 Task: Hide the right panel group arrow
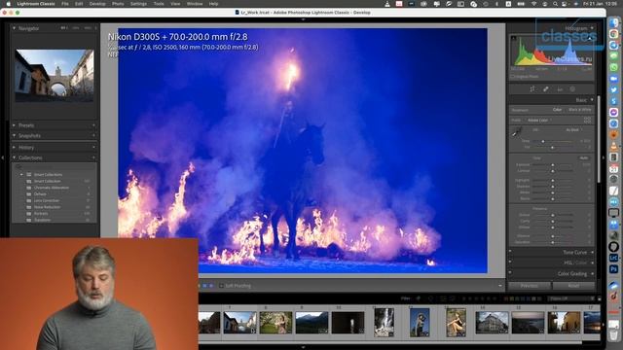(x=604, y=157)
